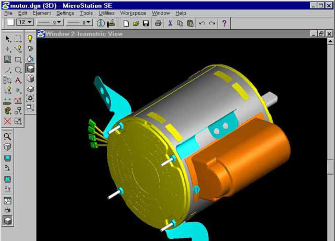The height and width of the screenshot is (241, 335).
Task: Click the Copy icon
Action: click(x=180, y=23)
